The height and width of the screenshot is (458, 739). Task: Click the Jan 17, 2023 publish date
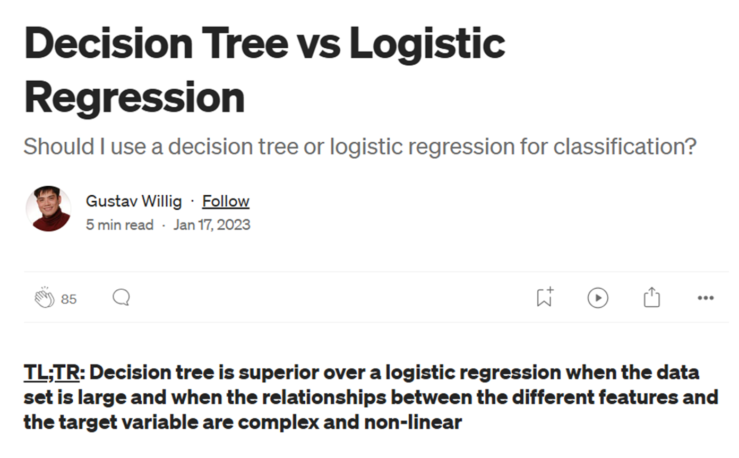[x=212, y=224]
